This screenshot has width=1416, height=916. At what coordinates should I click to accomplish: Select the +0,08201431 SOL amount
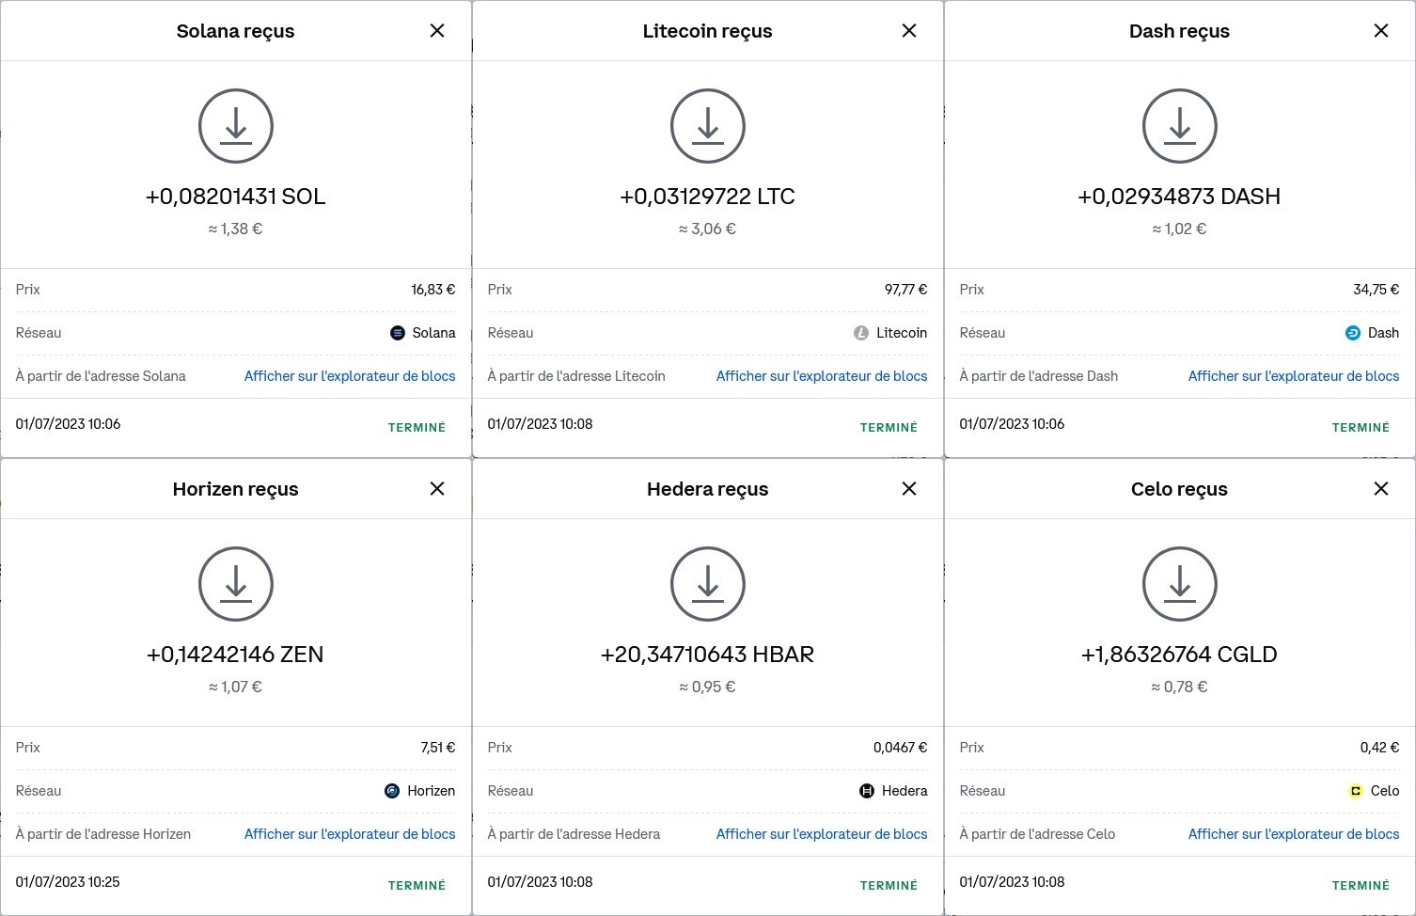coord(236,197)
